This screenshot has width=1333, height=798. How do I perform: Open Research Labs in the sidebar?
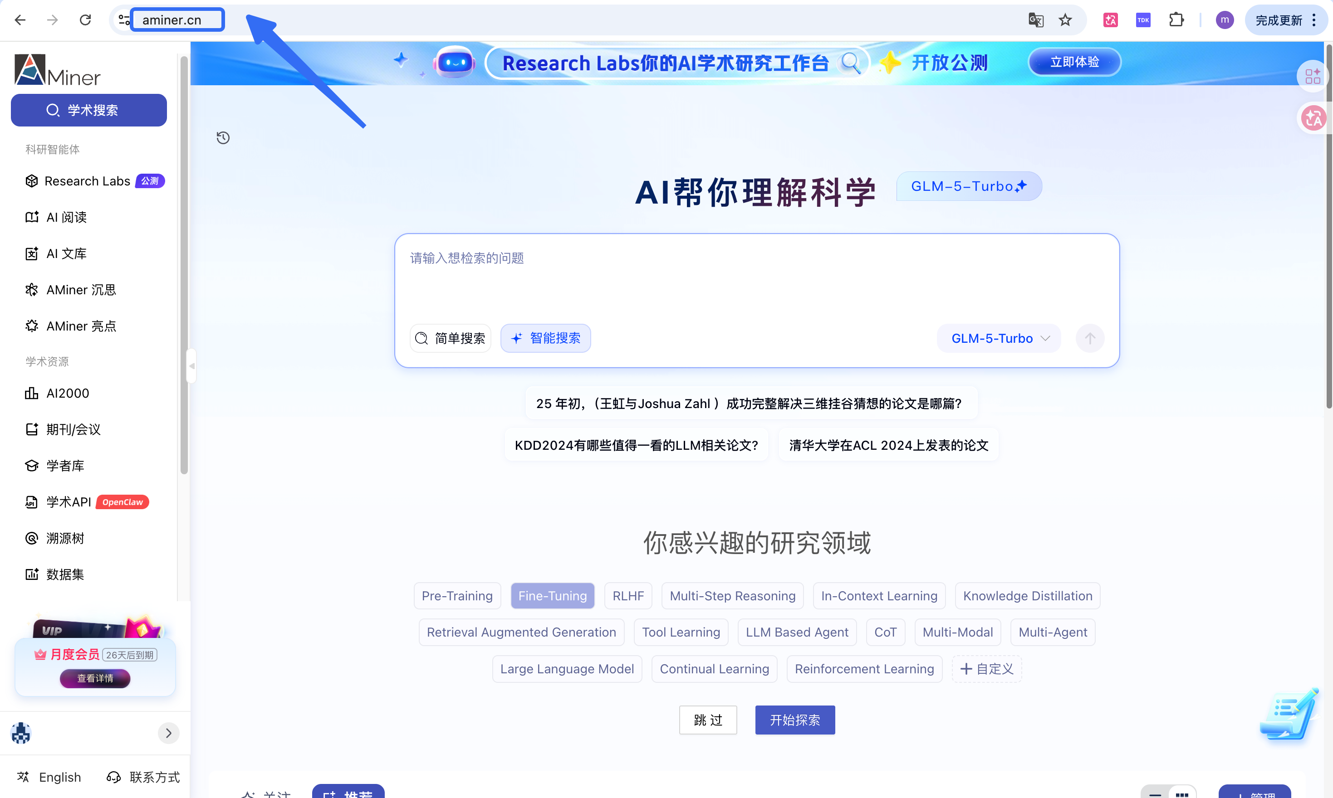95,180
